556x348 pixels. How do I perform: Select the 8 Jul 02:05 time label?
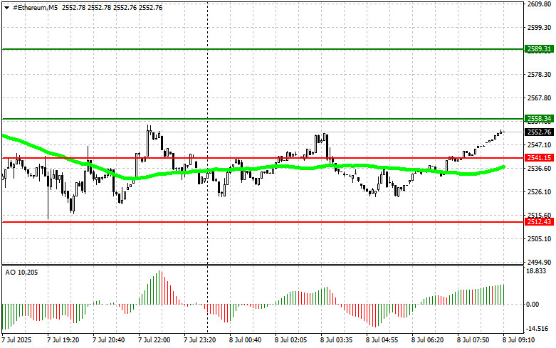tap(290, 340)
